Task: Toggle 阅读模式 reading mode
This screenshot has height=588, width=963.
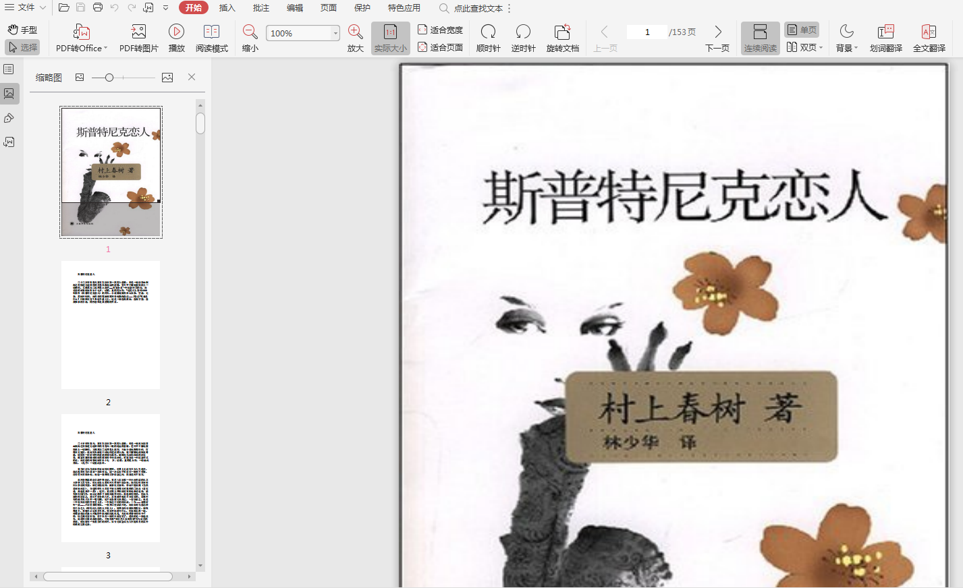Action: (x=212, y=38)
